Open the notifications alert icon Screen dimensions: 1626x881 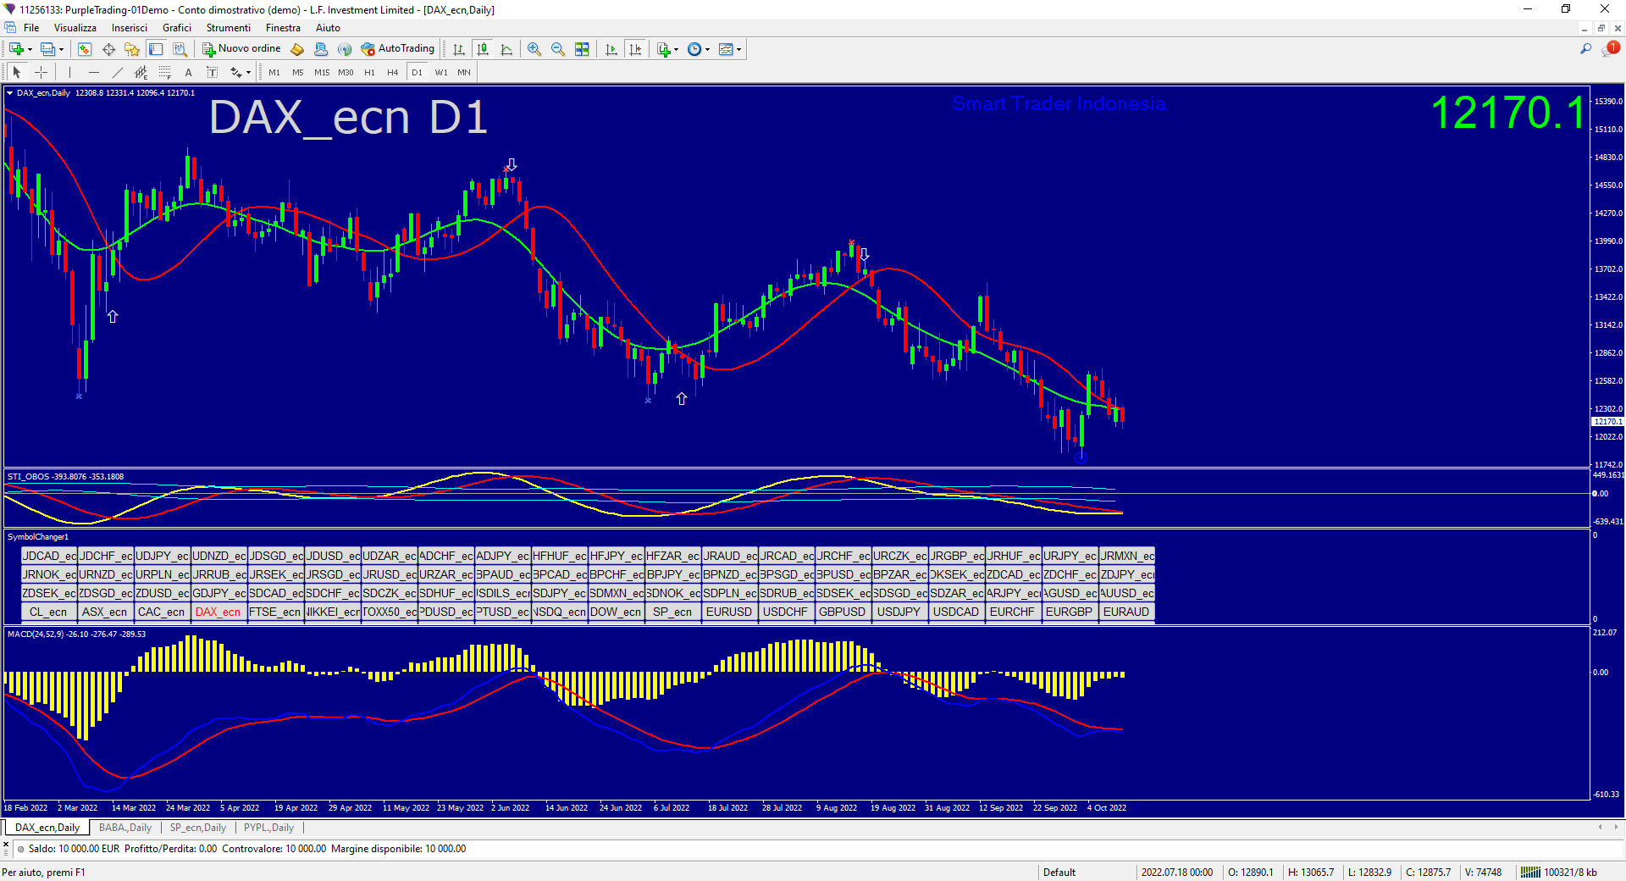tap(1610, 49)
